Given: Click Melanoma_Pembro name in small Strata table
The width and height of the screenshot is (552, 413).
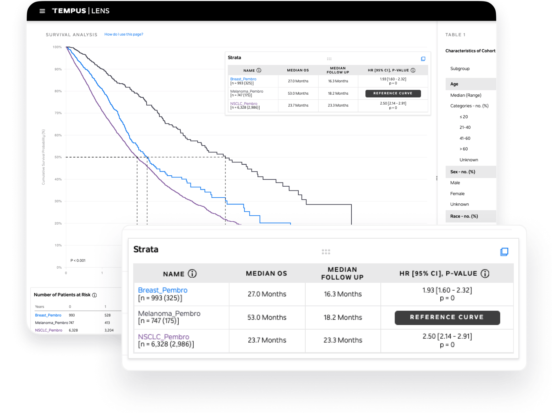Looking at the screenshot, I should [x=247, y=91].
